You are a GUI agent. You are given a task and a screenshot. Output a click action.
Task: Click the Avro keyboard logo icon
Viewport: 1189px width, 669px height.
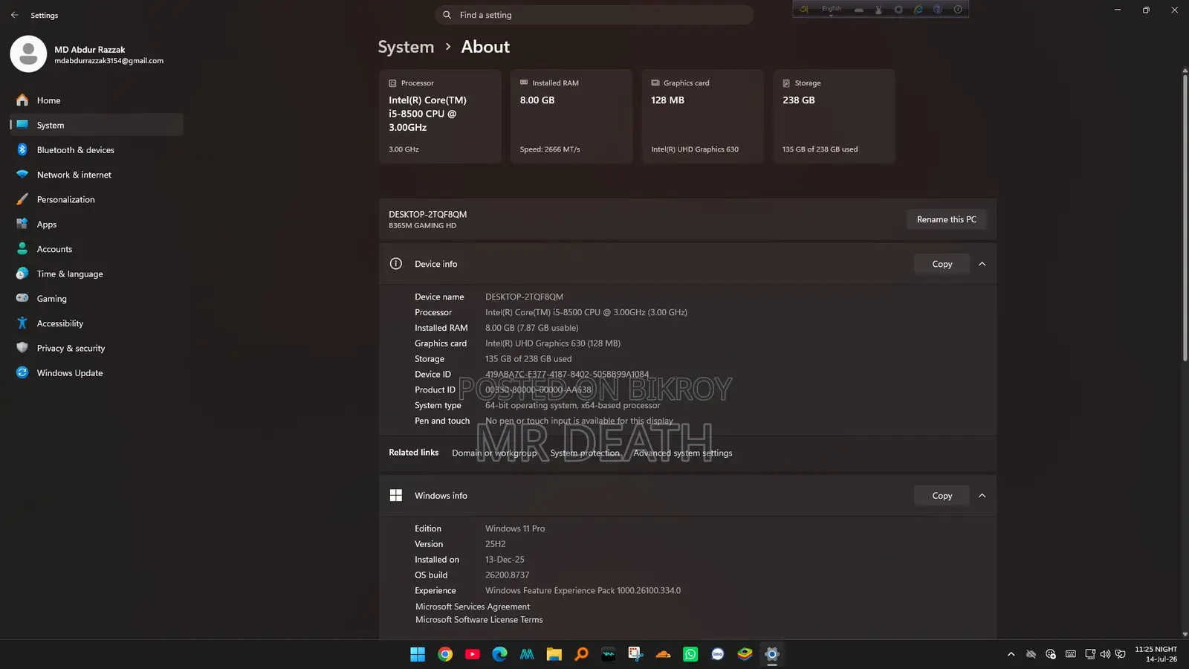click(803, 9)
